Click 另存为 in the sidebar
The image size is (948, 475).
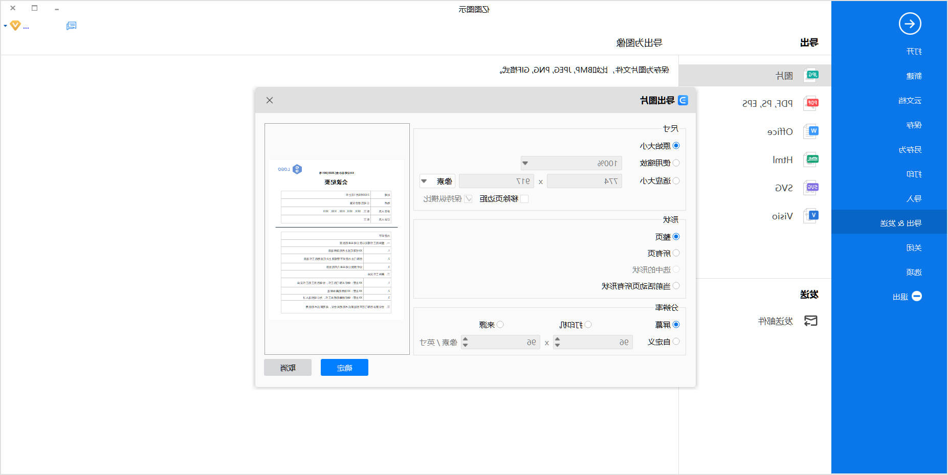(910, 149)
